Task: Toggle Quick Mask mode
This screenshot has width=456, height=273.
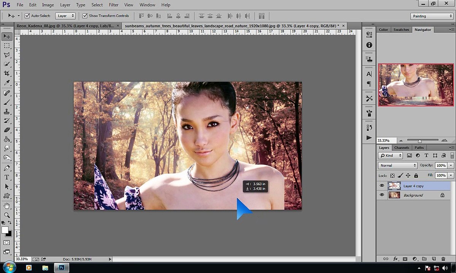Action: pyautogui.click(x=7, y=243)
